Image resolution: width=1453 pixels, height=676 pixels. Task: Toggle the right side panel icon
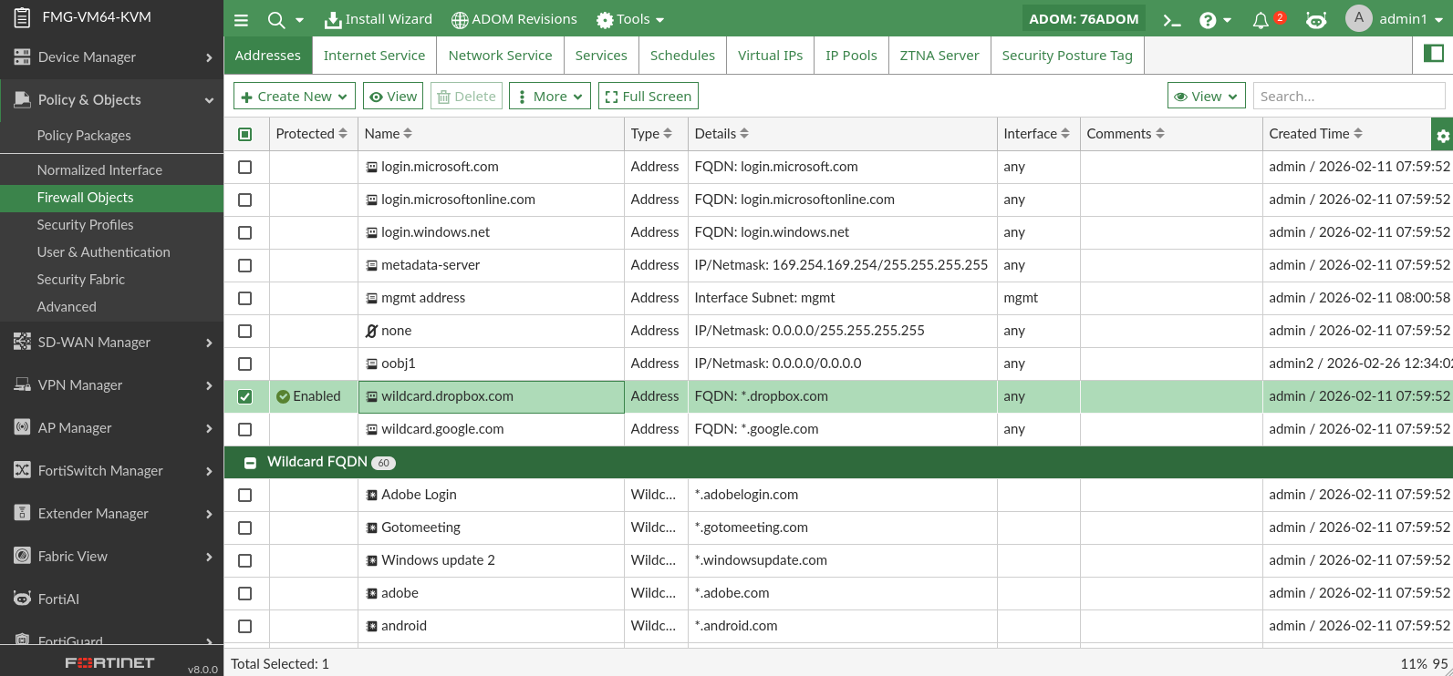[x=1433, y=54]
